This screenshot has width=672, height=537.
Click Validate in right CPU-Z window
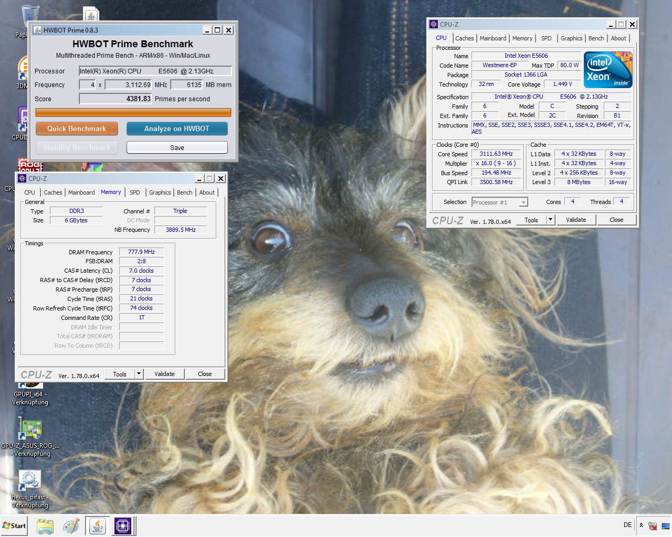click(576, 220)
